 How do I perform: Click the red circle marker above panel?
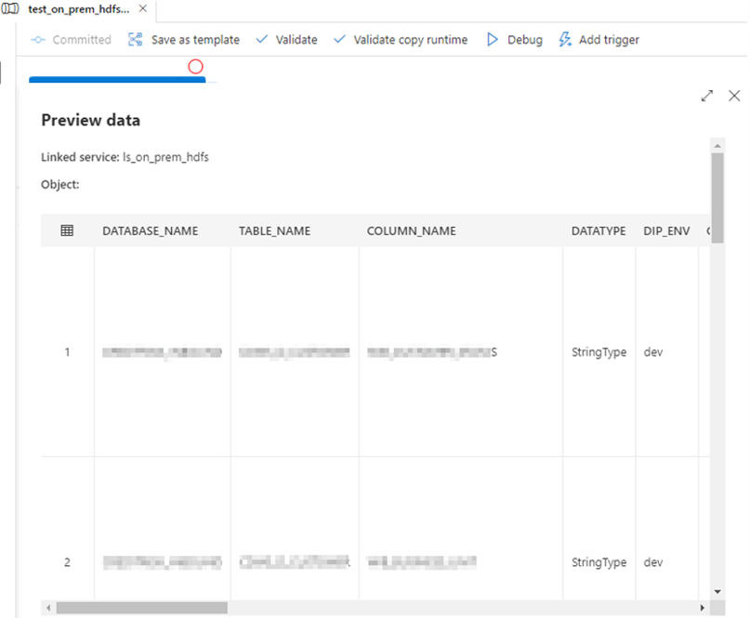195,67
